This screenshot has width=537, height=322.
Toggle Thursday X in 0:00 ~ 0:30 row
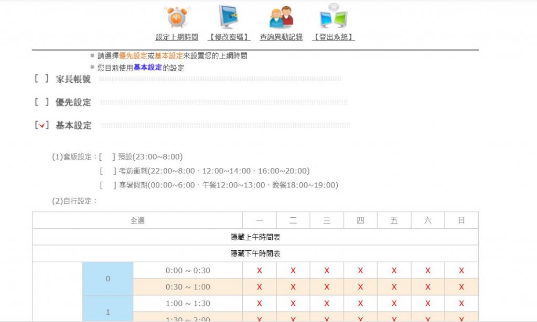(x=360, y=270)
